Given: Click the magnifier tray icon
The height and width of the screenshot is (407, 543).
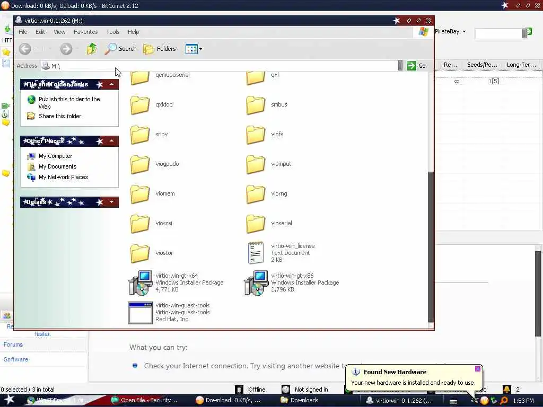Looking at the screenshot, I should click(504, 401).
